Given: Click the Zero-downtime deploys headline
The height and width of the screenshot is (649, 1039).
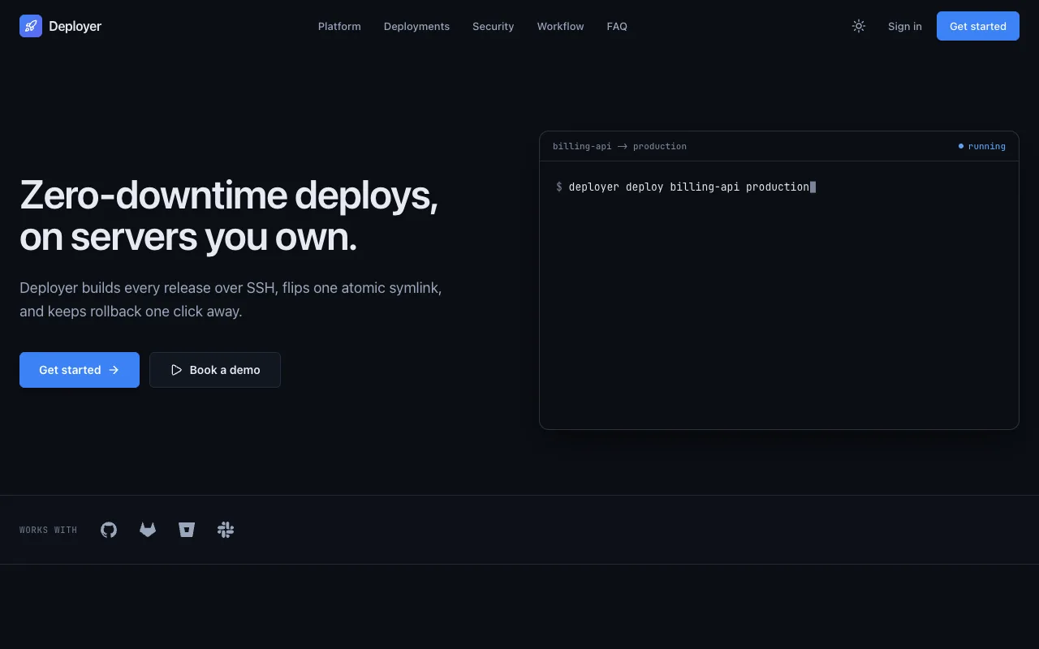Looking at the screenshot, I should (x=229, y=216).
